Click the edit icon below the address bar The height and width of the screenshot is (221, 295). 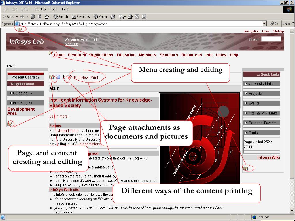point(20,30)
